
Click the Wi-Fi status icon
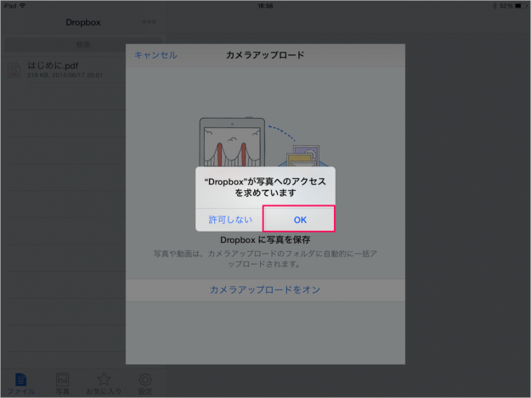[23, 5]
